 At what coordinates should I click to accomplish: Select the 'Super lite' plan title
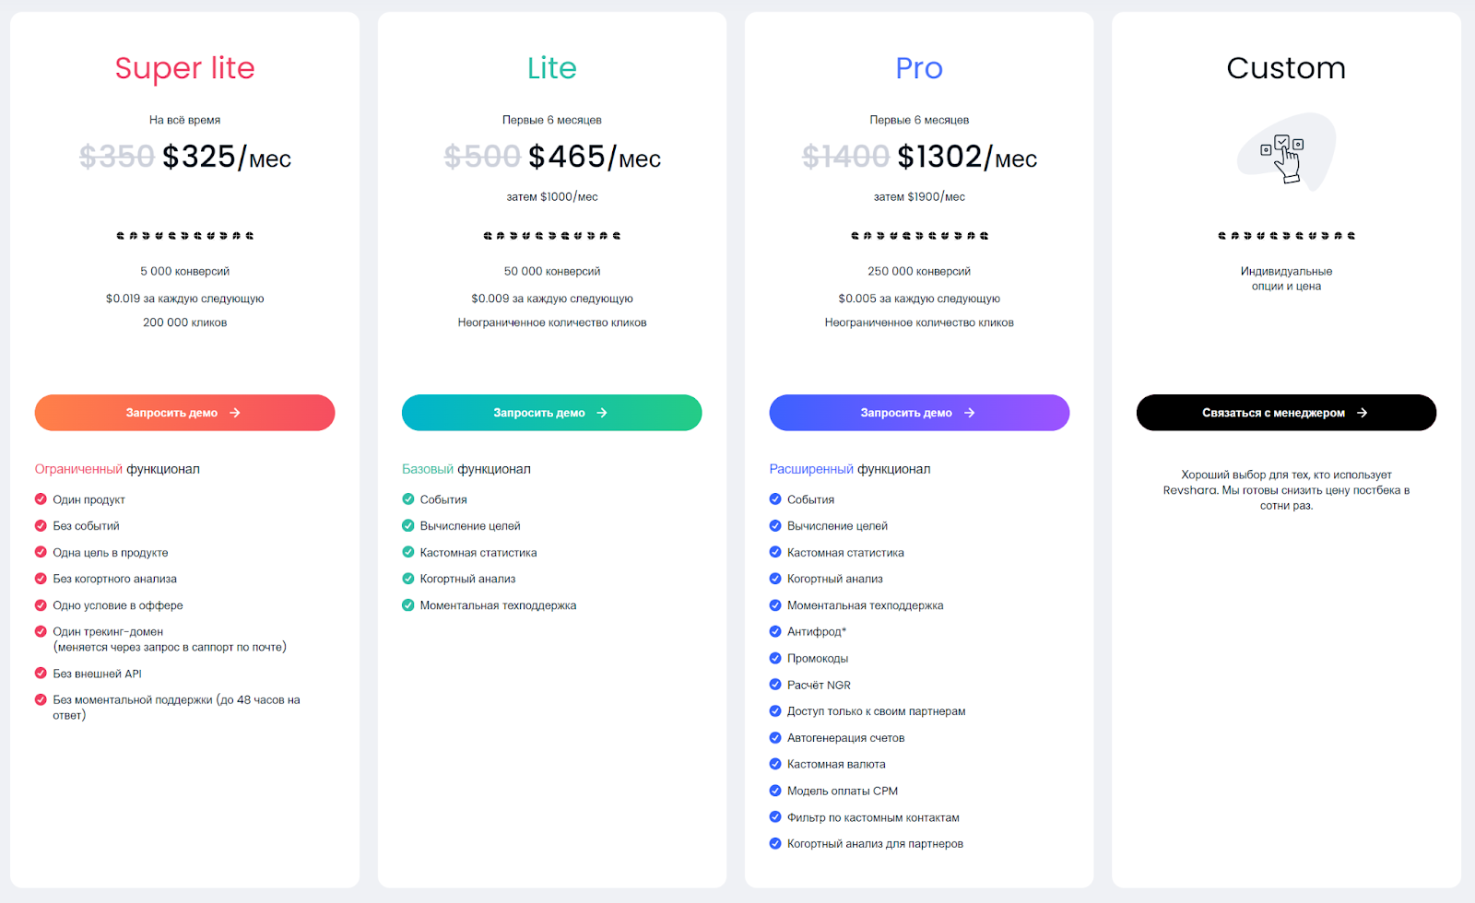point(184,68)
